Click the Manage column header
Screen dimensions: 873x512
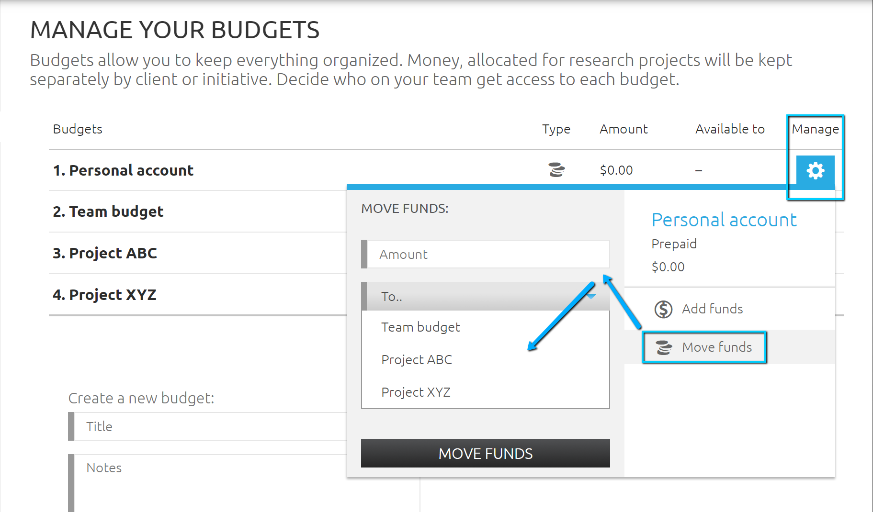(815, 129)
